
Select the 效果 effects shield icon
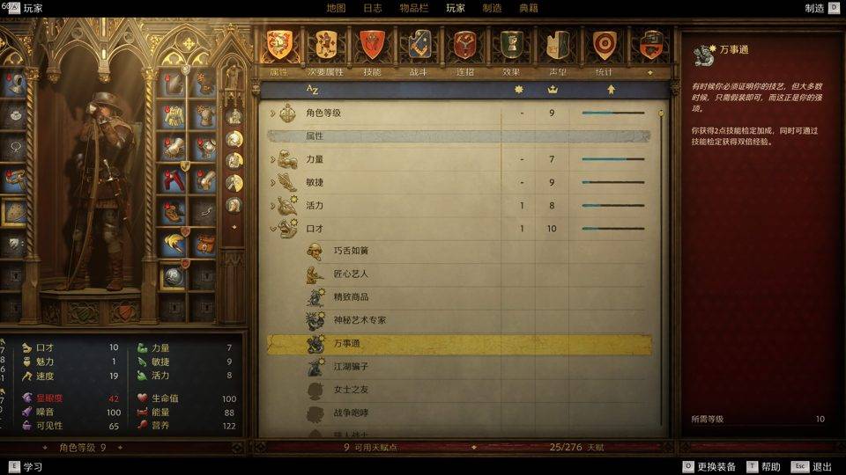[x=511, y=45]
